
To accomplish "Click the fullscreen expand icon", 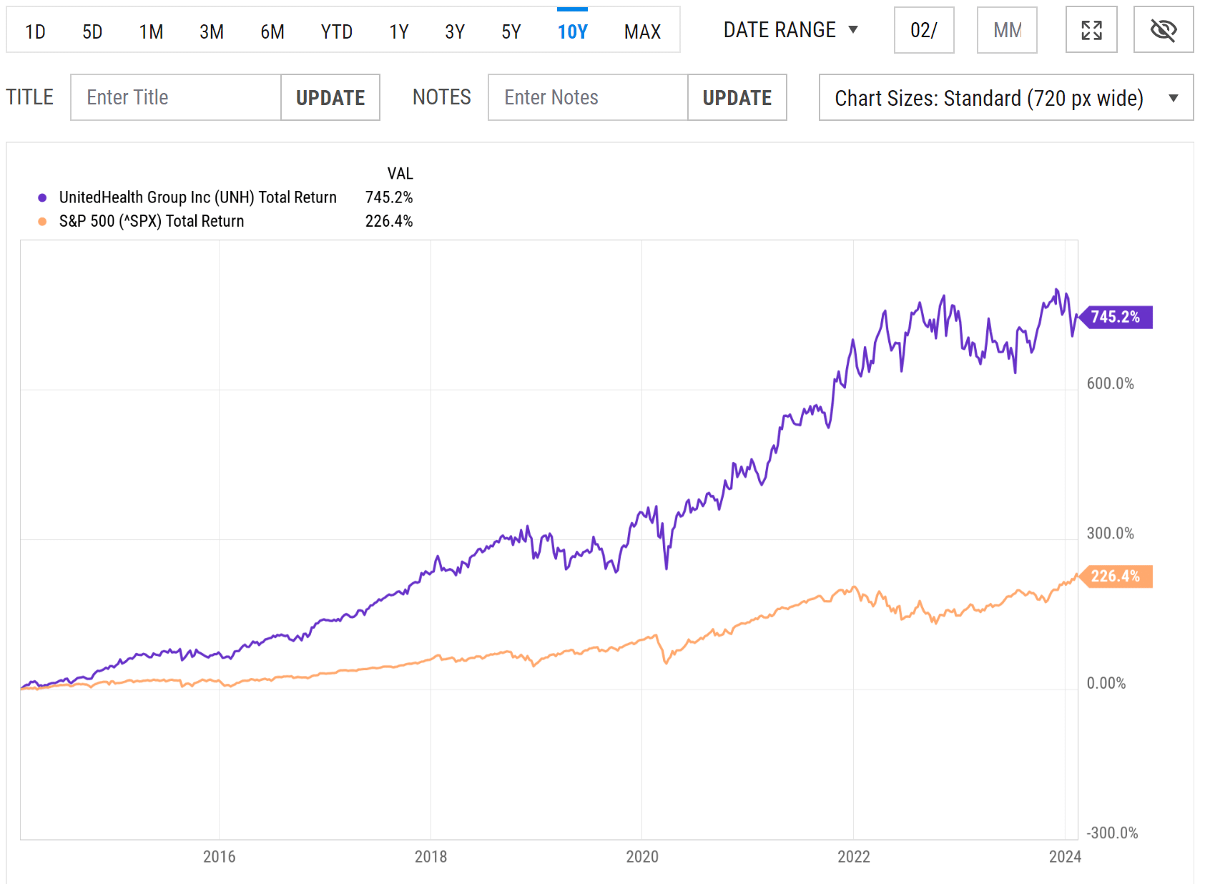I will click(x=1091, y=30).
